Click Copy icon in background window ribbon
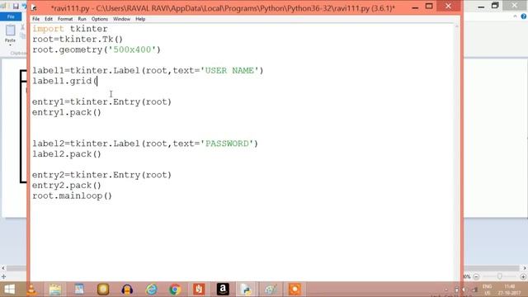This screenshot has height=297, width=528. tap(22, 35)
